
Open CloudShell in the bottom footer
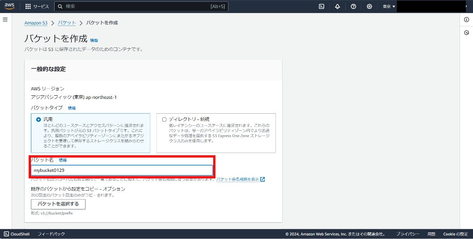17,234
